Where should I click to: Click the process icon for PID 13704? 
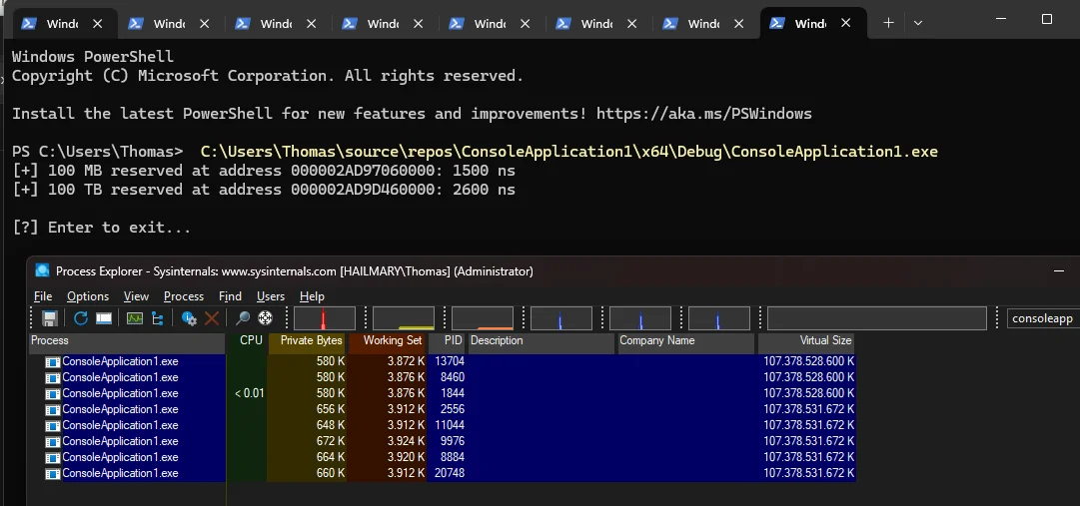[x=52, y=361]
